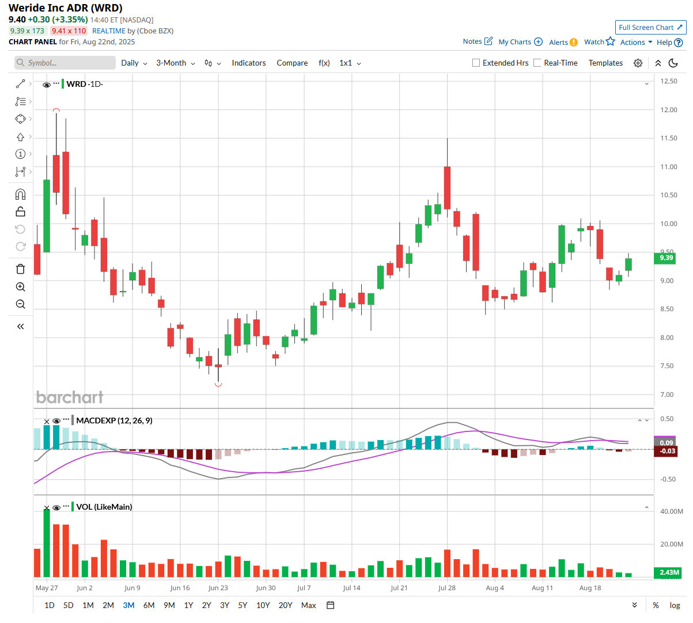Open the 1x1 grid layout dropdown
Screen dimensions: 693x623
tap(350, 63)
